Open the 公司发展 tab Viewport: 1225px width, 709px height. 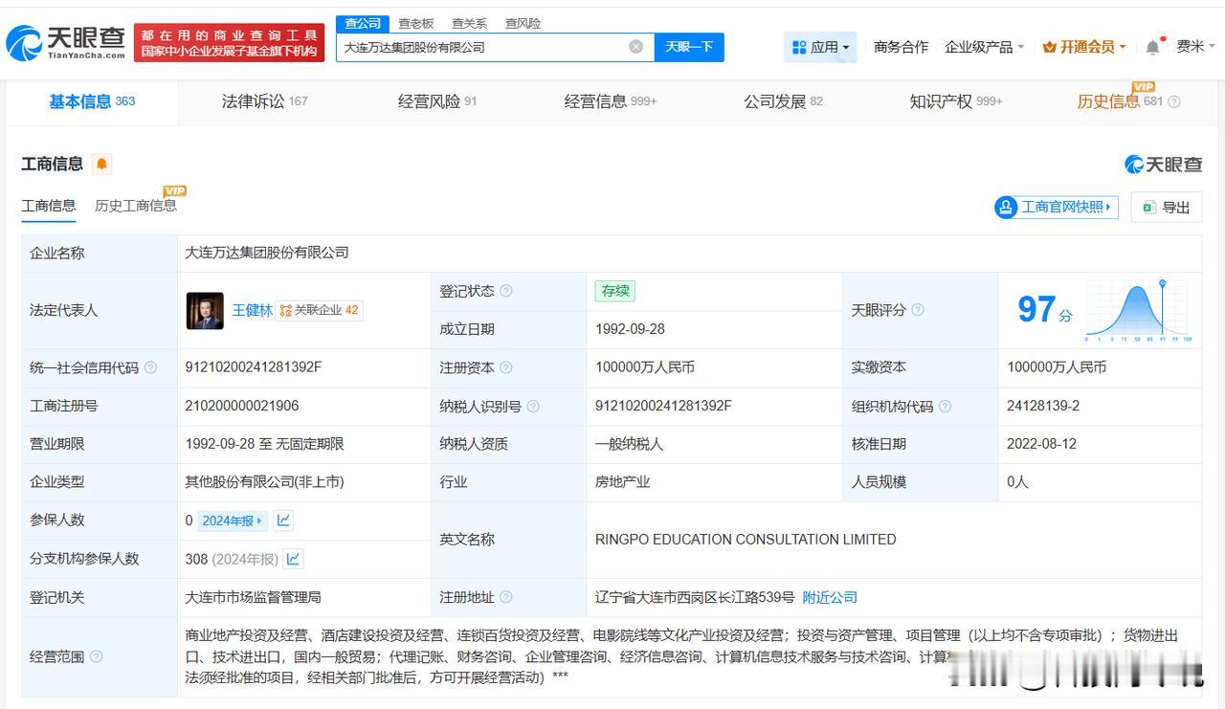pos(783,101)
